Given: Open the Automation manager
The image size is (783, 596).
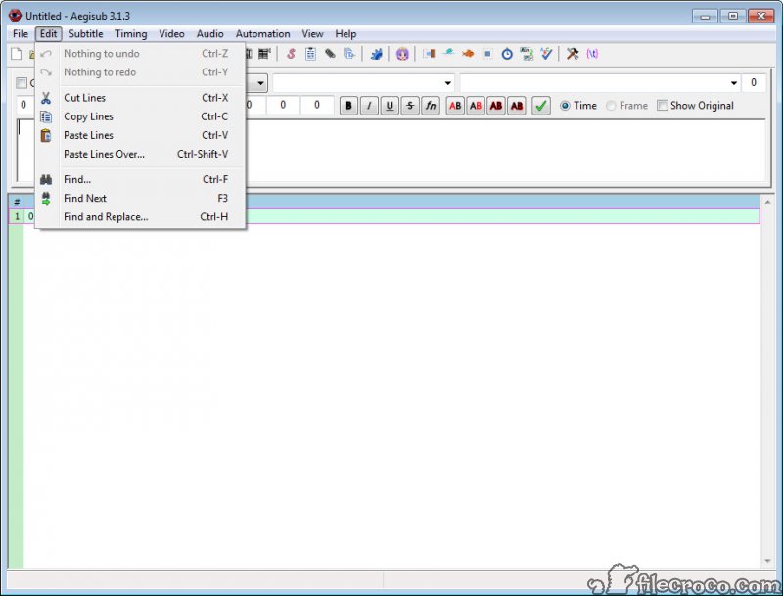Looking at the screenshot, I should [376, 54].
